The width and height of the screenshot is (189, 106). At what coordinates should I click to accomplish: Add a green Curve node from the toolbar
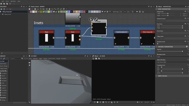[x=41, y=12]
